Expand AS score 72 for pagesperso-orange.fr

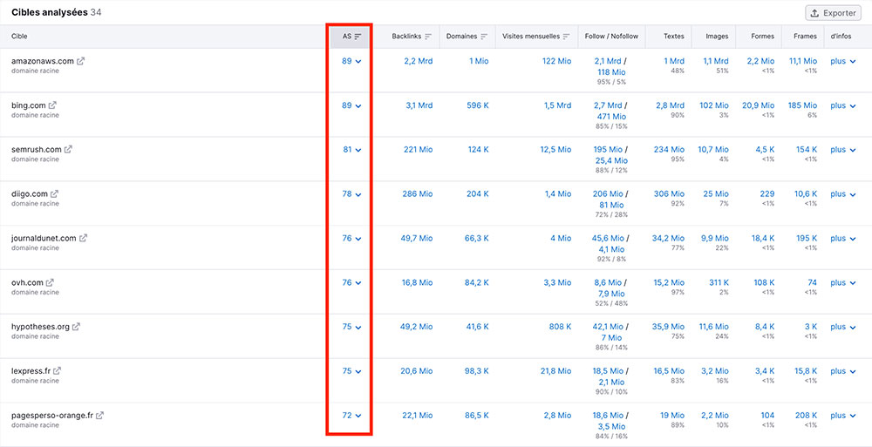(351, 416)
